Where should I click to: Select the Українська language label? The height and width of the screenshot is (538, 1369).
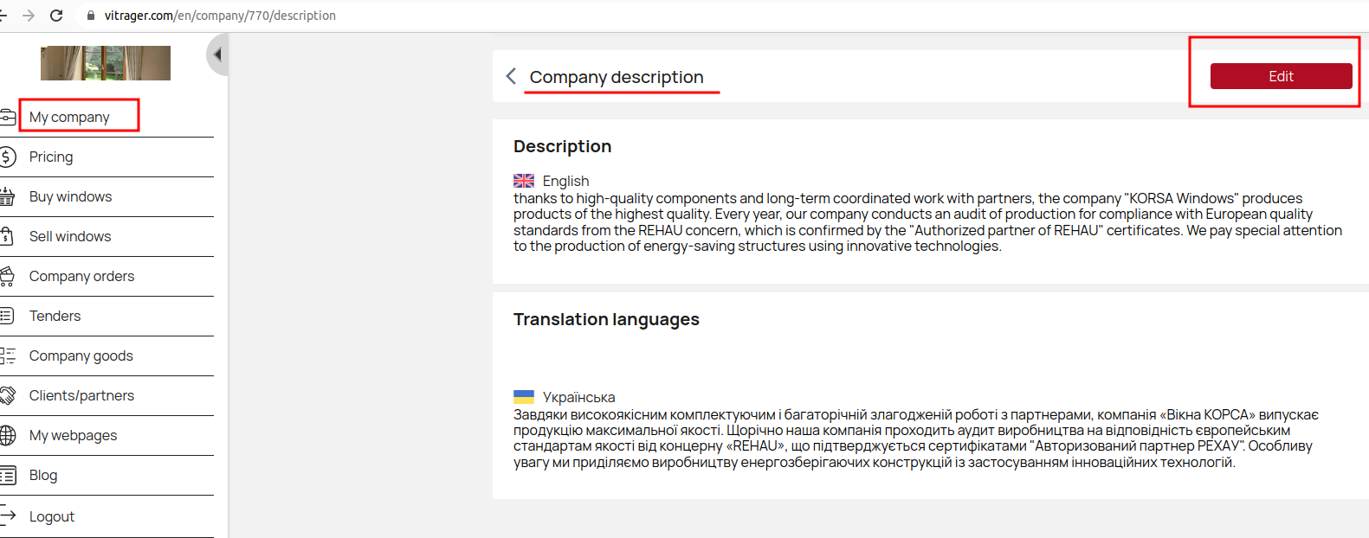(x=578, y=397)
